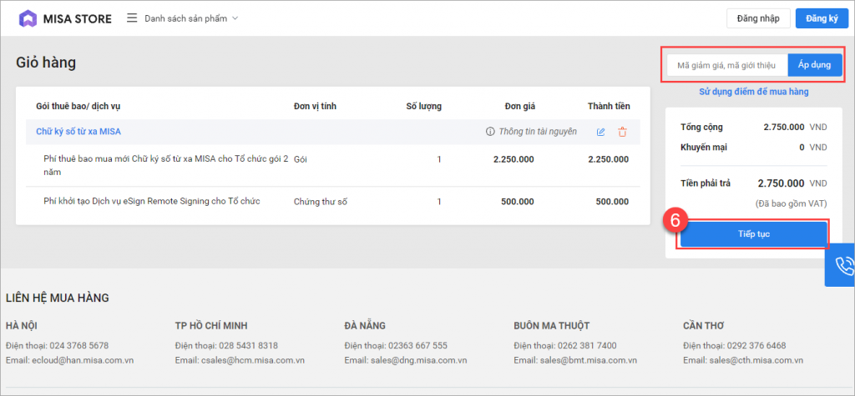Click the Đăng ký button
Image resolution: width=855 pixels, height=396 pixels.
(x=822, y=18)
